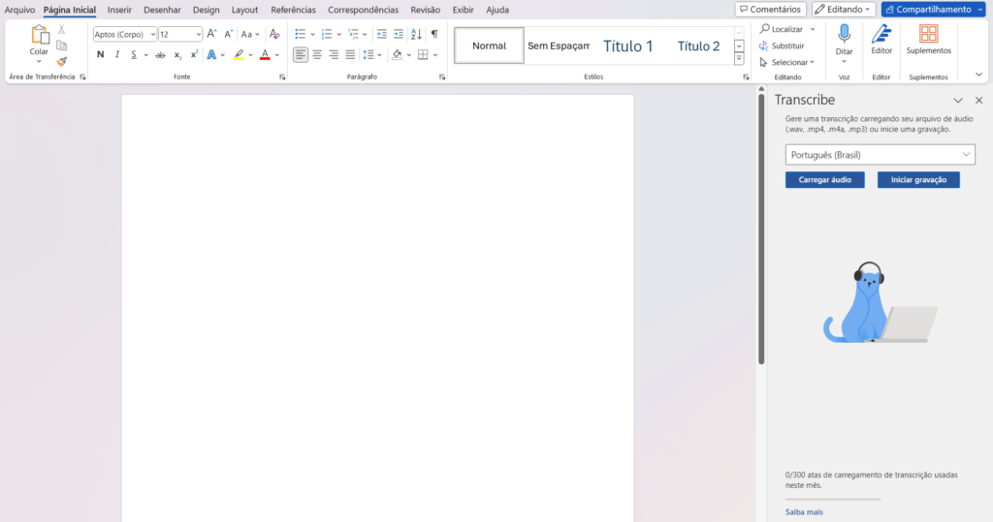Viewport: 993px width, 522px height.
Task: Open the Revisão tab
Action: tap(425, 10)
